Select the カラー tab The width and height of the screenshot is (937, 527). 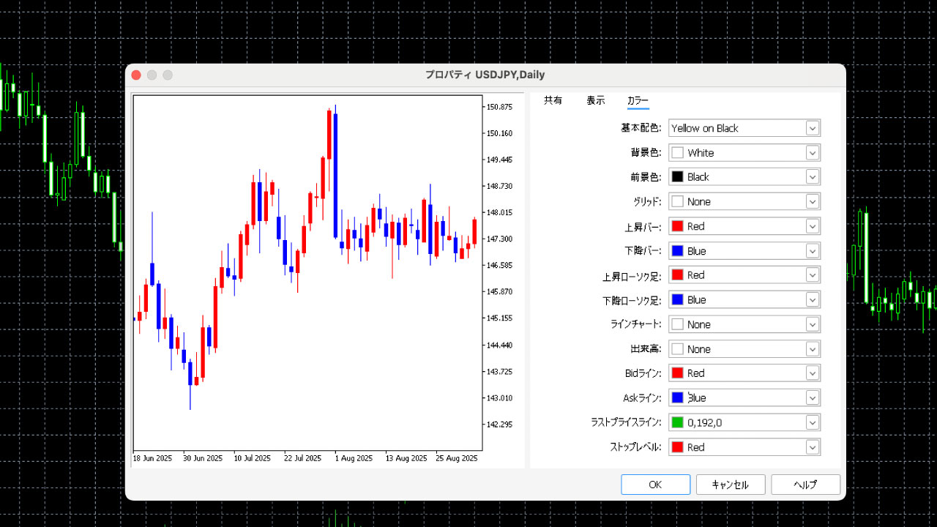pos(638,100)
